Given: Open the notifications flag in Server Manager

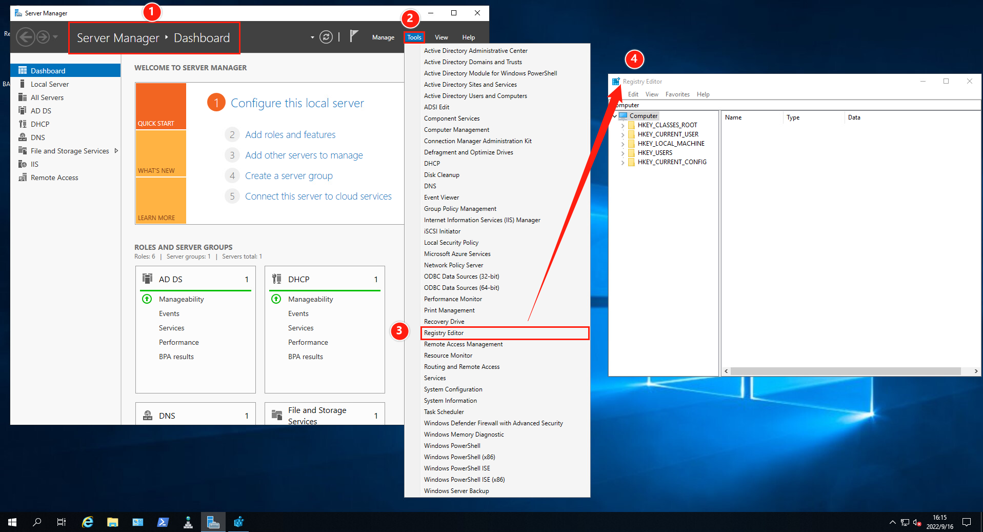Looking at the screenshot, I should coord(354,37).
